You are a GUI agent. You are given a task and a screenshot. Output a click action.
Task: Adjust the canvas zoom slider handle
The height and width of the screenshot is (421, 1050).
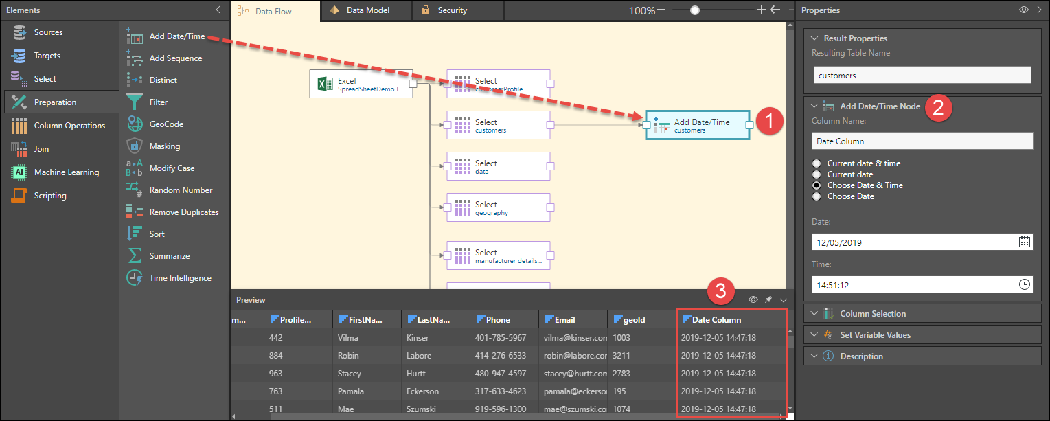point(695,10)
